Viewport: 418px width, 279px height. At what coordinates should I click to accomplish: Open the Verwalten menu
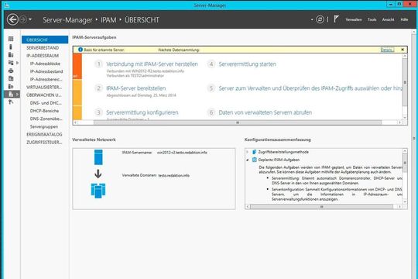[x=354, y=19]
